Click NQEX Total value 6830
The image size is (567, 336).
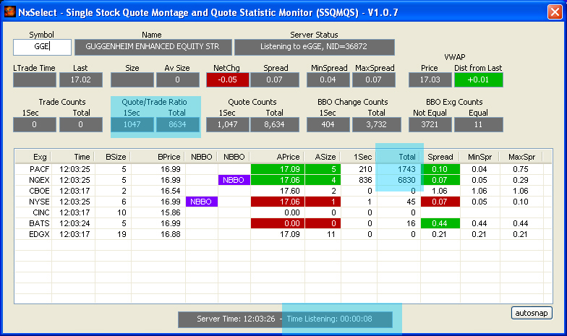click(406, 180)
